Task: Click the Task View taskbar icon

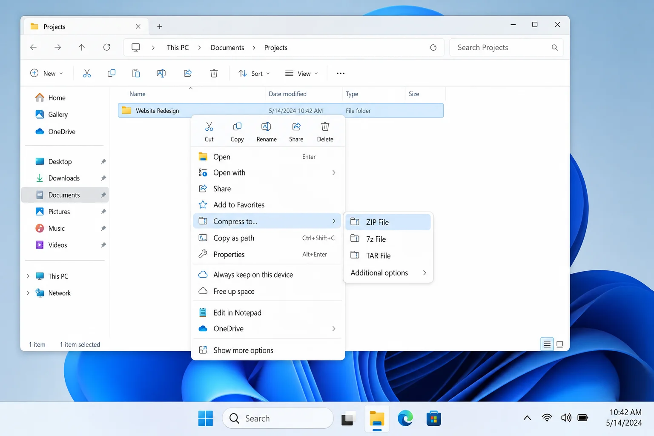Action: coord(348,419)
